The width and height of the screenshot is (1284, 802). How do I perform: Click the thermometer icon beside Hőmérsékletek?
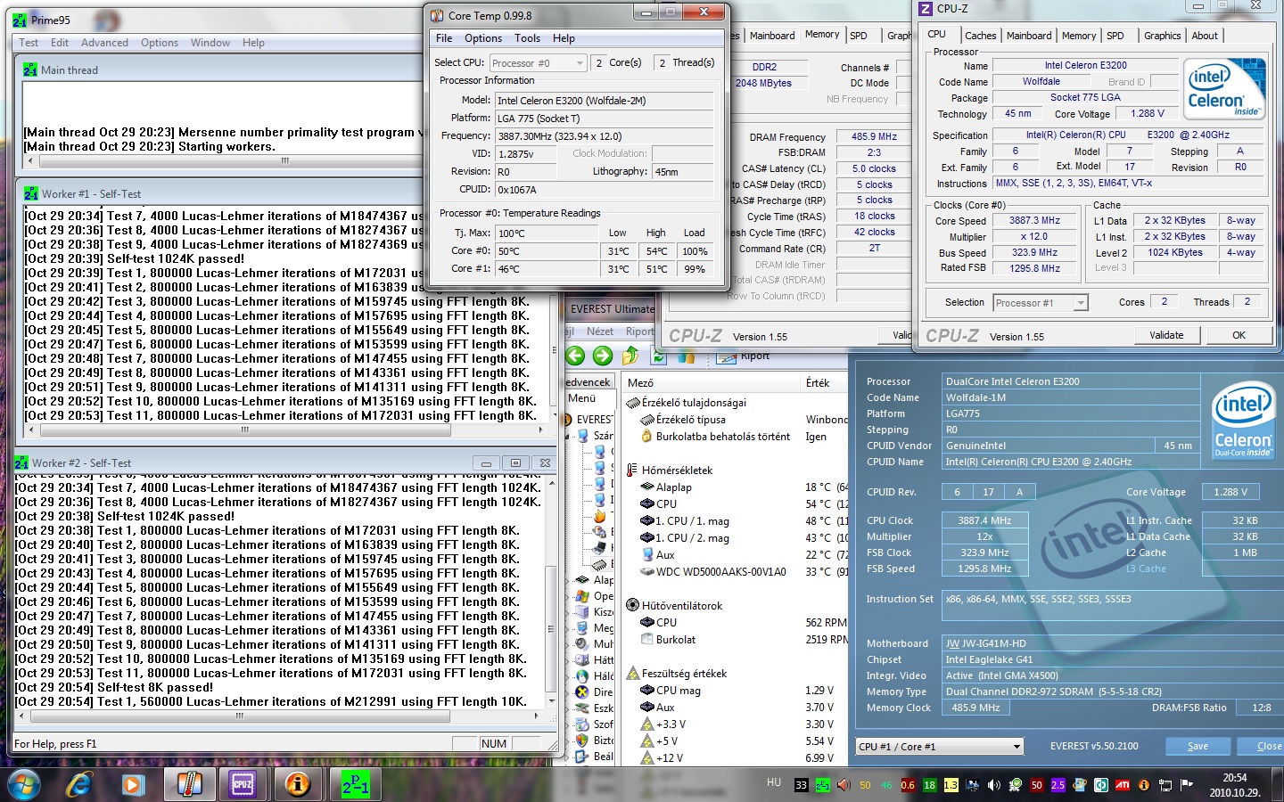pos(632,470)
